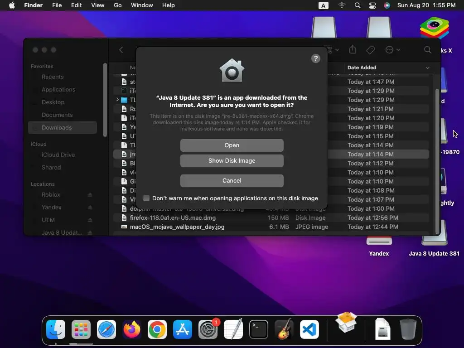The height and width of the screenshot is (348, 464).
Task: Click the Finder Edit Tags icon
Action: [371, 50]
